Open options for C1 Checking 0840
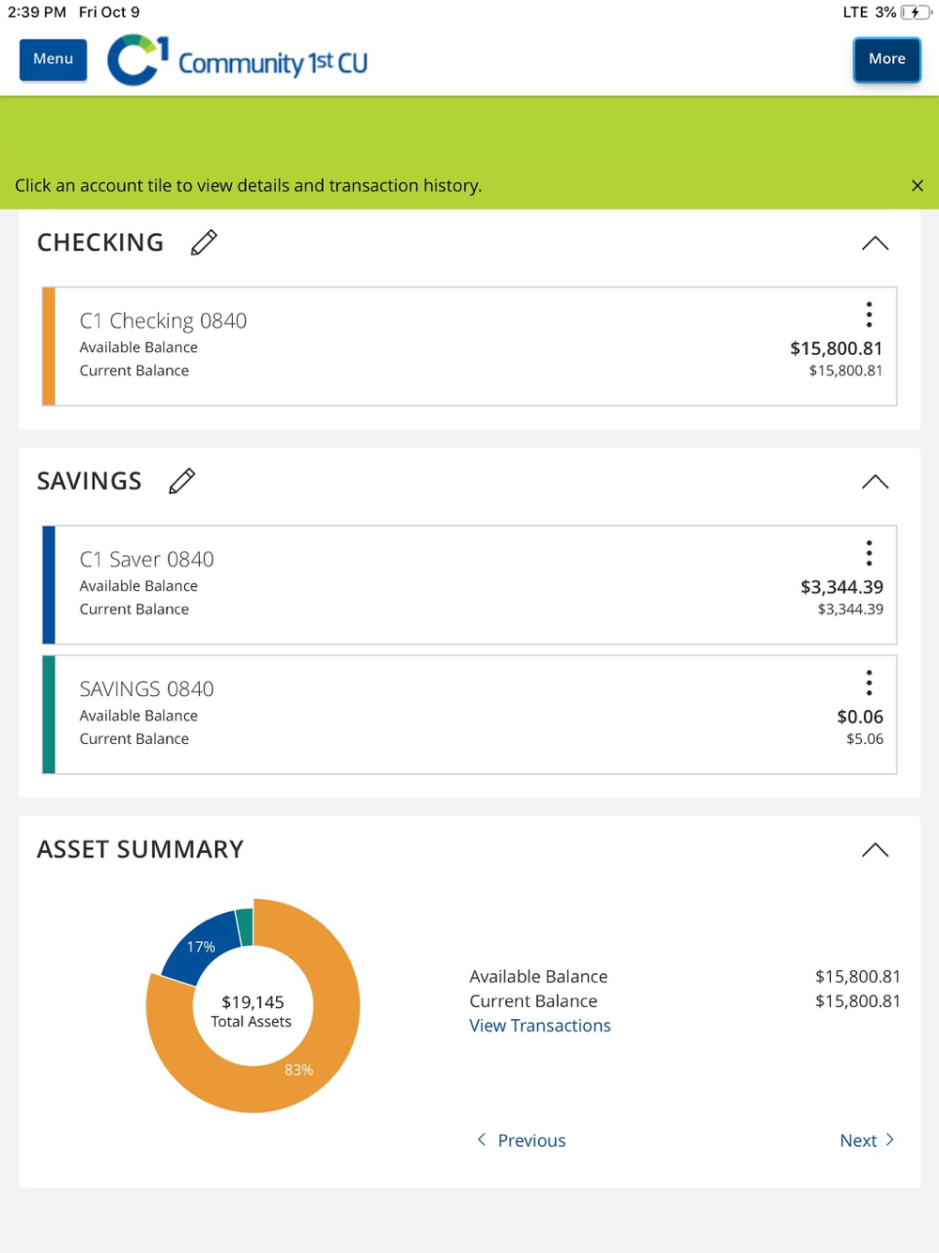Viewport: 939px width, 1253px height. [x=869, y=314]
